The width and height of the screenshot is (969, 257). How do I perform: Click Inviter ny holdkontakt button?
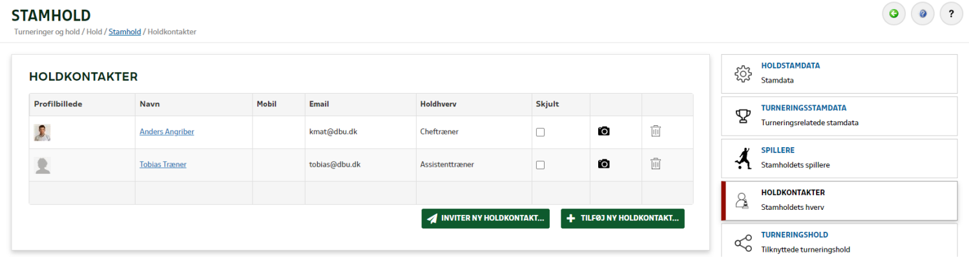[x=486, y=218]
